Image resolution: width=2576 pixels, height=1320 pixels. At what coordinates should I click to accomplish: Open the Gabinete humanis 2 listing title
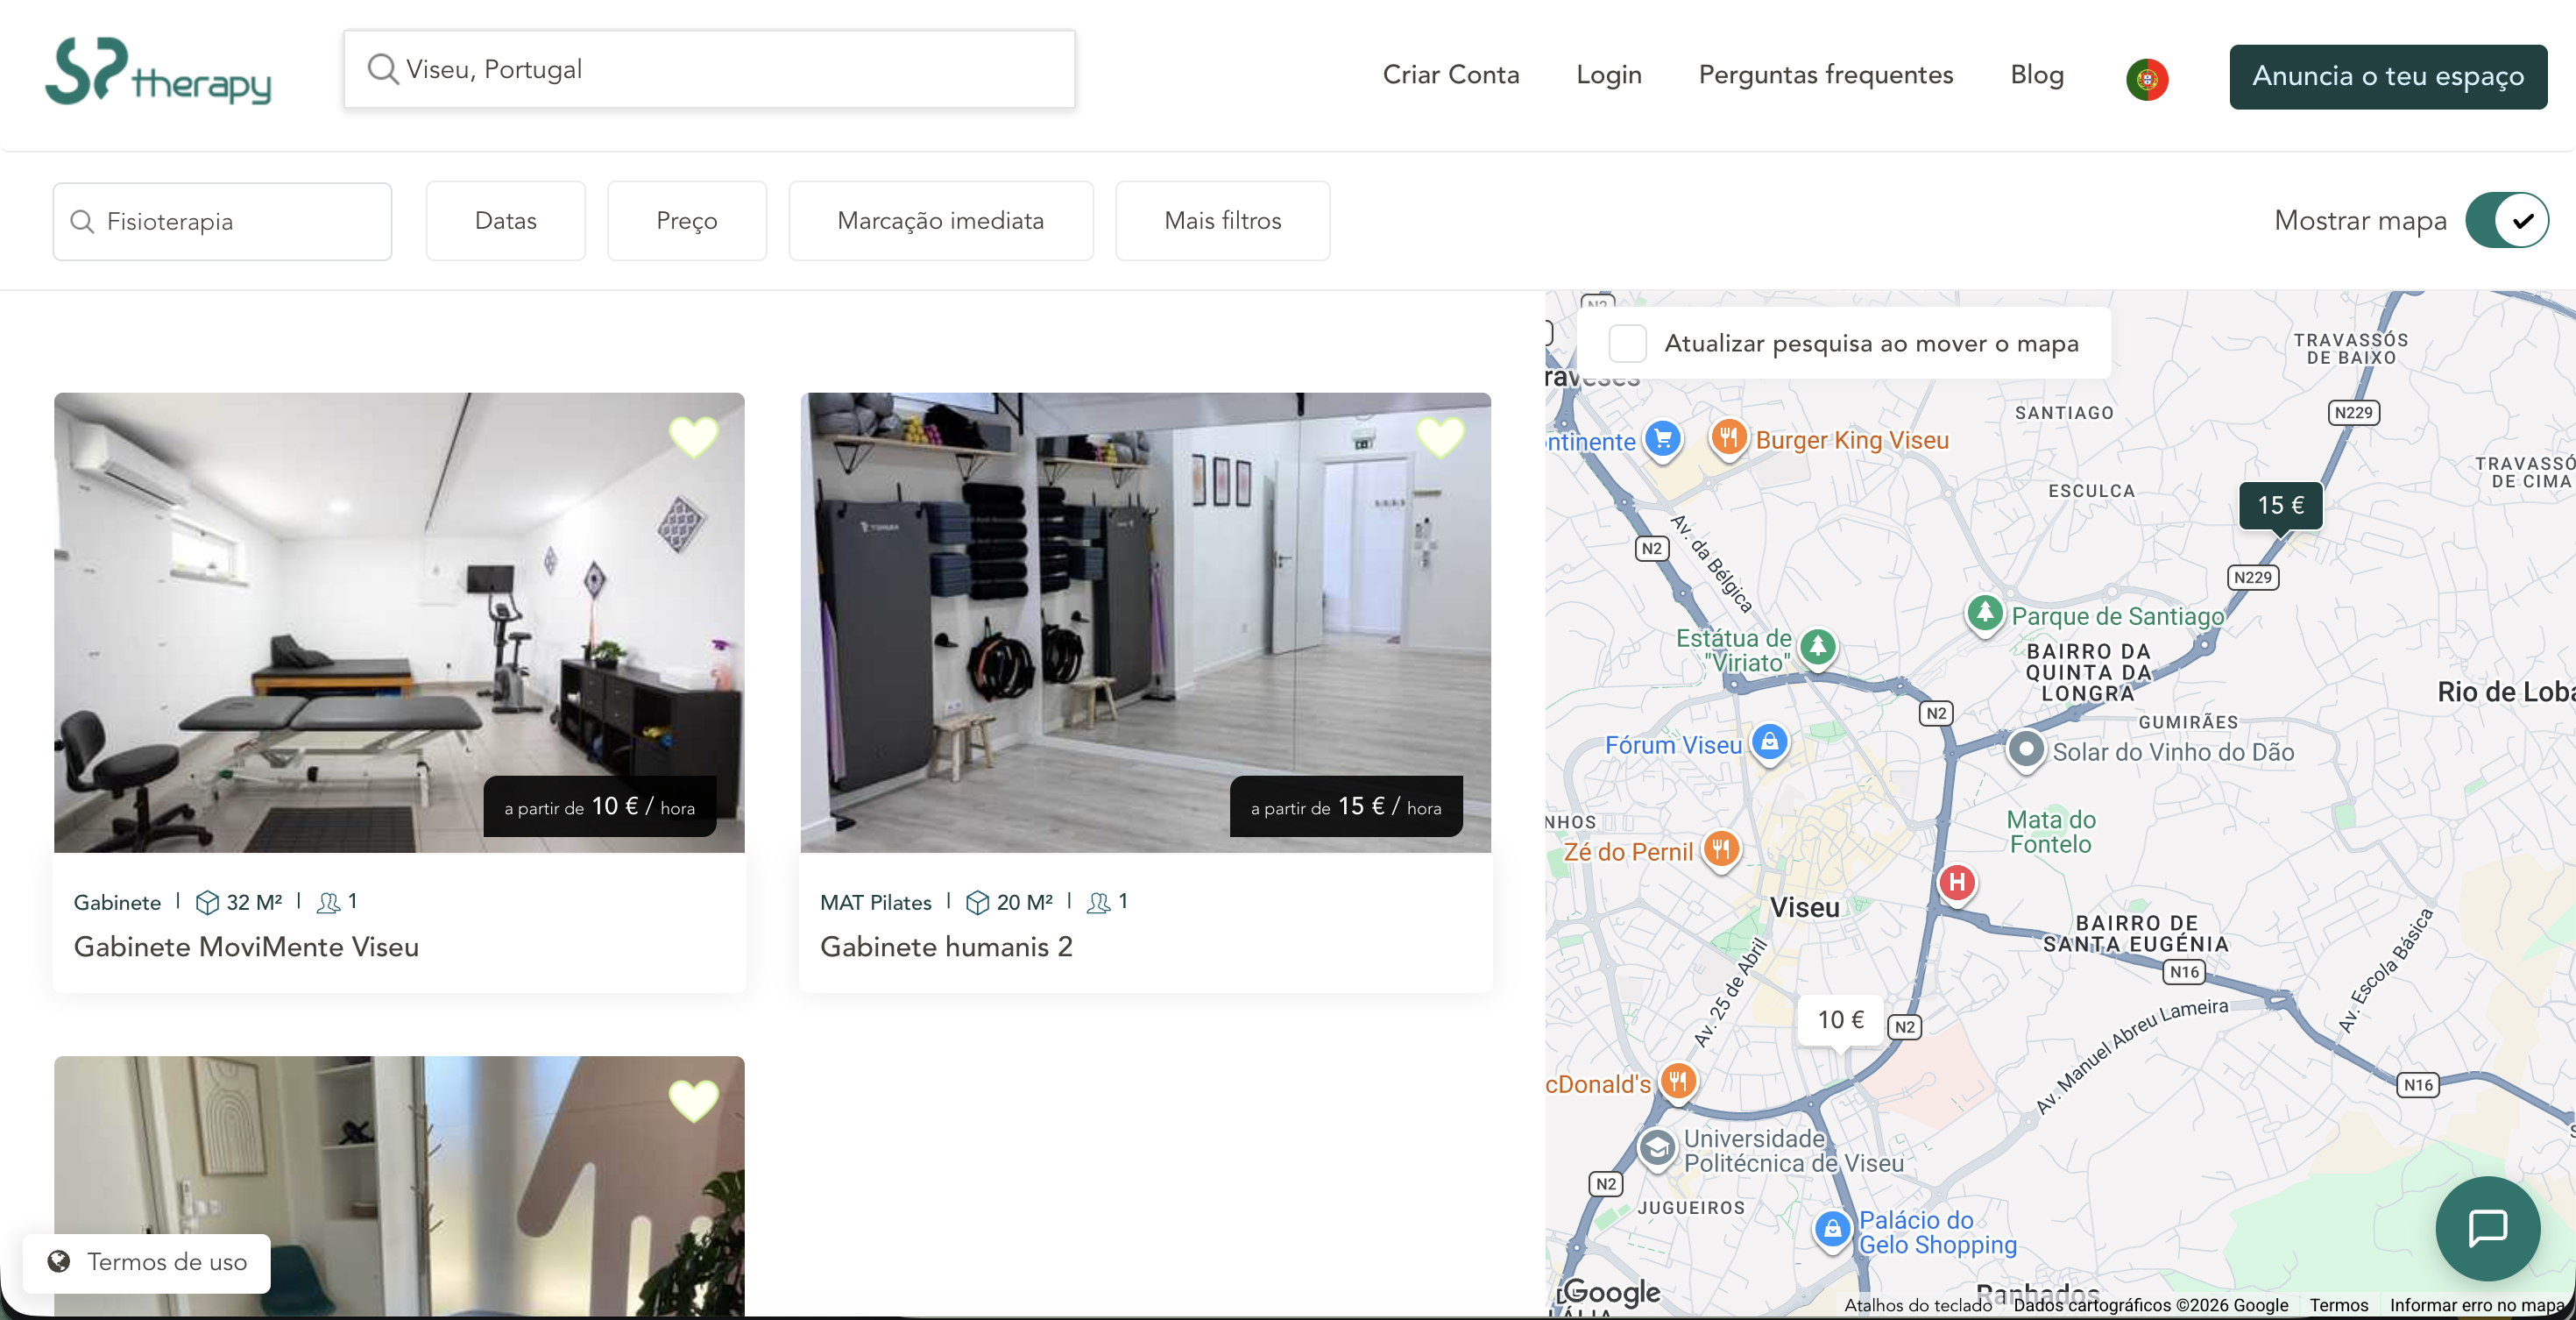946,947
